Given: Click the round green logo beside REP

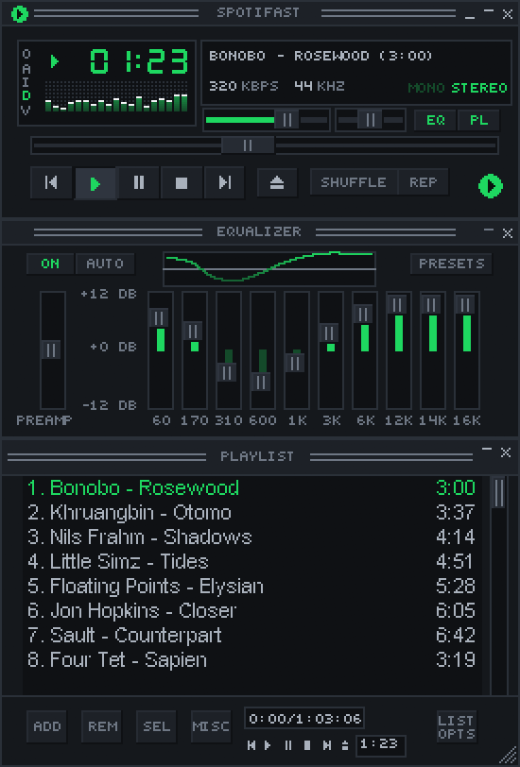Looking at the screenshot, I should (490, 186).
